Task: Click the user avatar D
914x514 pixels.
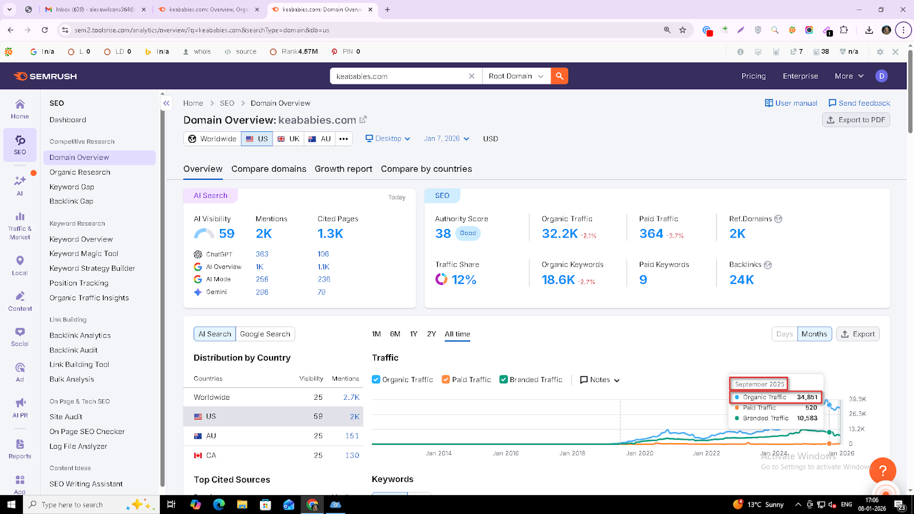Action: (x=881, y=76)
